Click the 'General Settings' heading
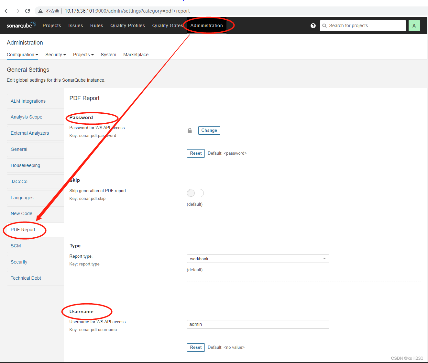This screenshot has height=363, width=428. pos(28,70)
